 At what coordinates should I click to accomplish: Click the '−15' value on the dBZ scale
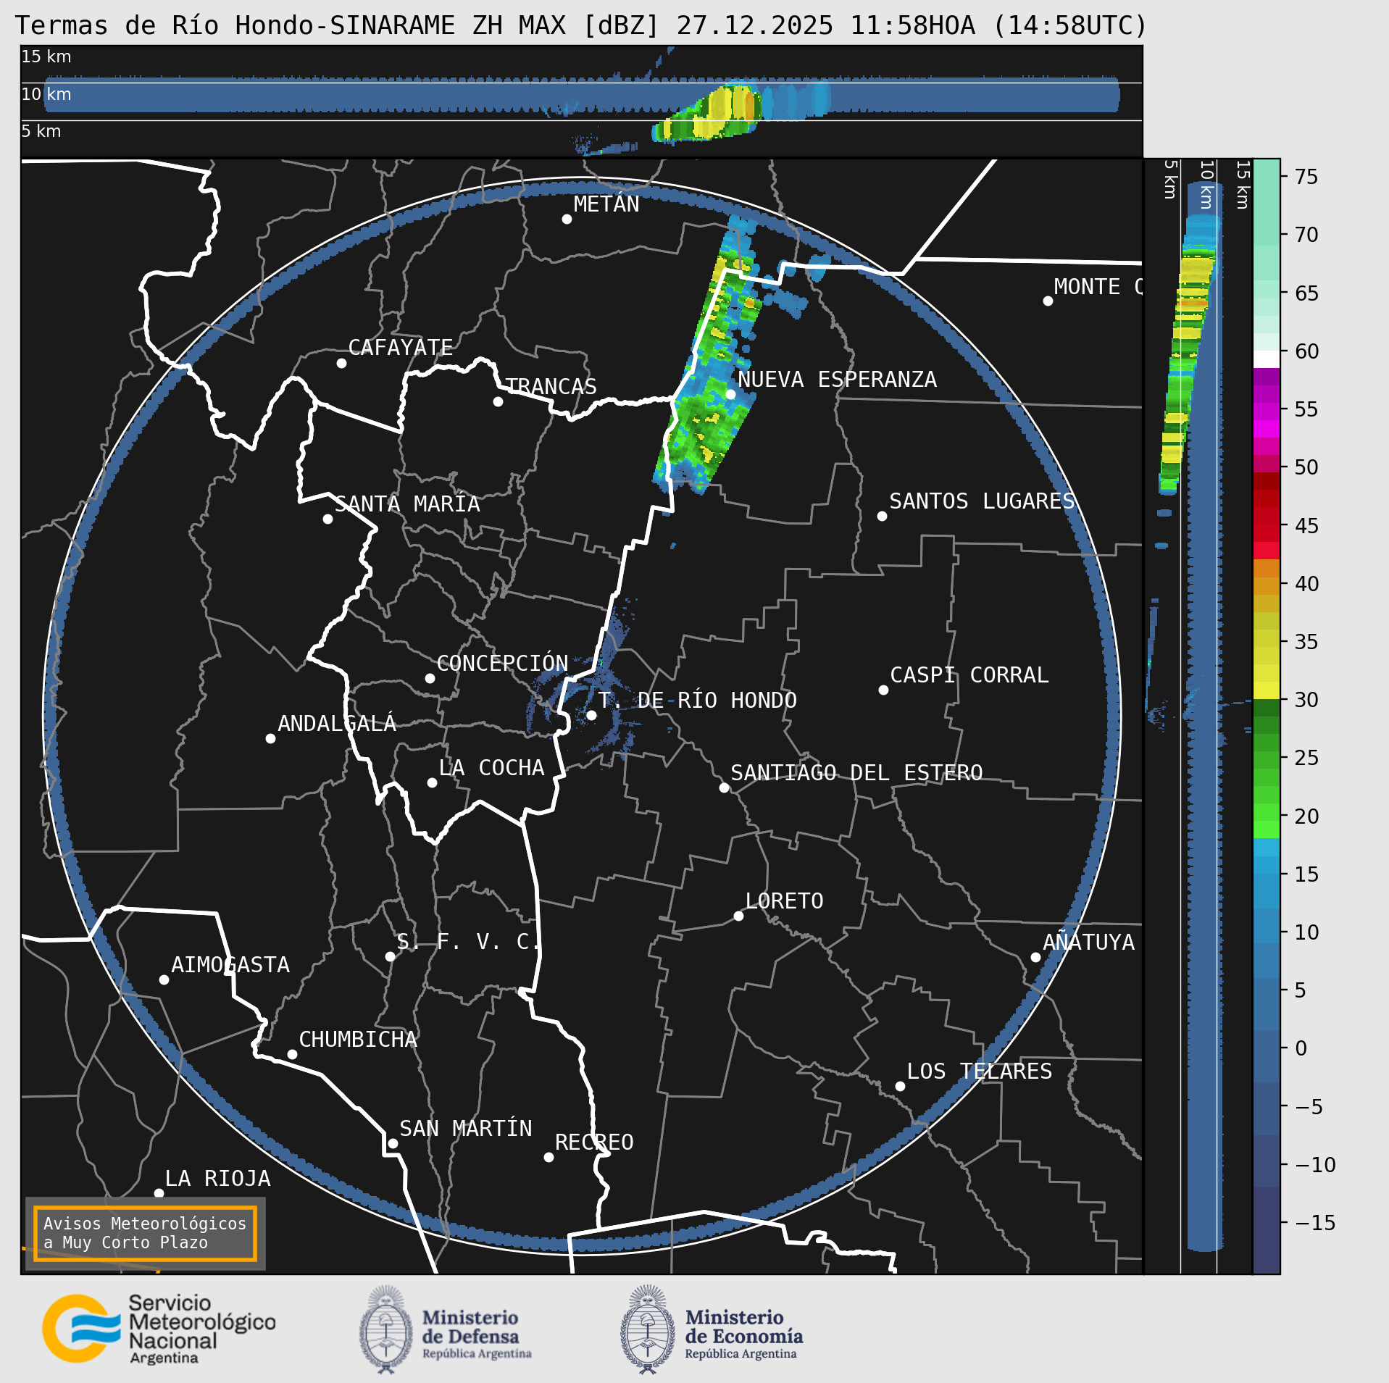point(1315,1223)
